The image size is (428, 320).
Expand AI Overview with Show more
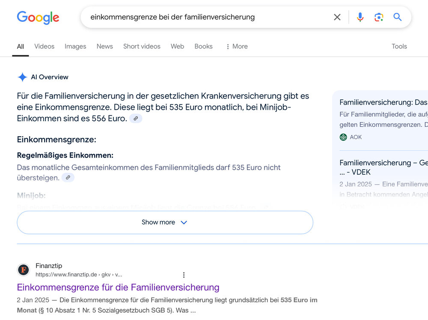tap(165, 222)
